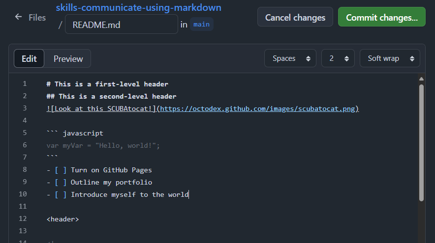
Task: Click the Commit changes button
Action: point(382,17)
